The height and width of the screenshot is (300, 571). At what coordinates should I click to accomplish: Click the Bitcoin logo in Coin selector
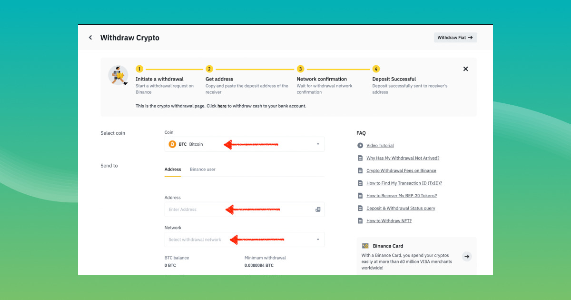pyautogui.click(x=172, y=144)
